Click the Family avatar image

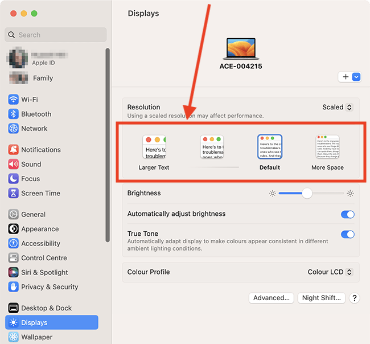tap(19, 77)
